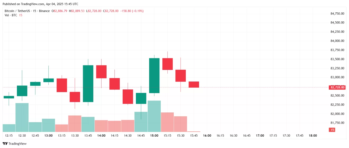
Task: Select the large green 13:45 candlestick
Action: 88,83
